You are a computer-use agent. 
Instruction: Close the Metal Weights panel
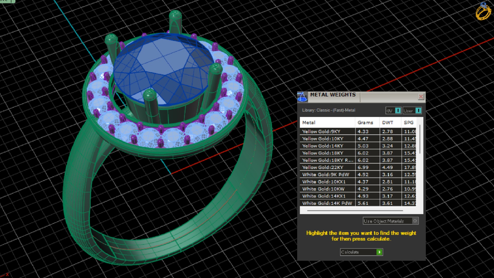421,97
